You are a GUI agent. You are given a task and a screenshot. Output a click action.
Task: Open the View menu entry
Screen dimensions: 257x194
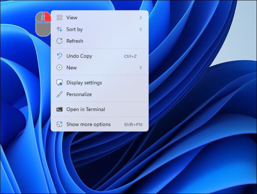[99, 17]
